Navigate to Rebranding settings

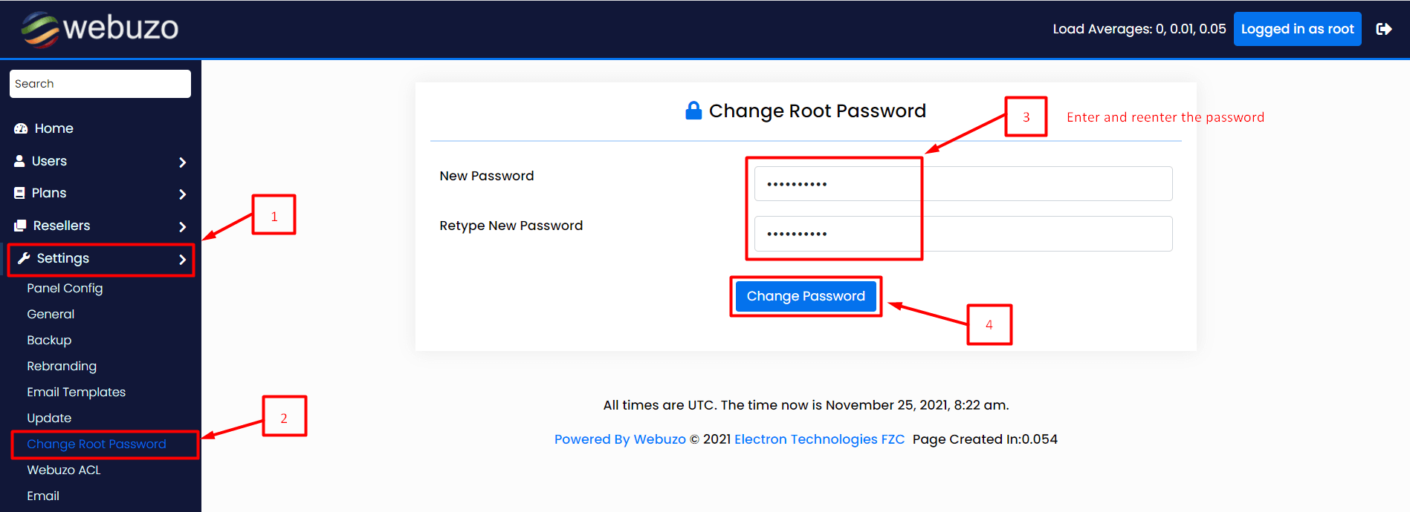pos(62,365)
